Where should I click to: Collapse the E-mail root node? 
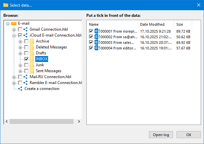click(x=8, y=24)
